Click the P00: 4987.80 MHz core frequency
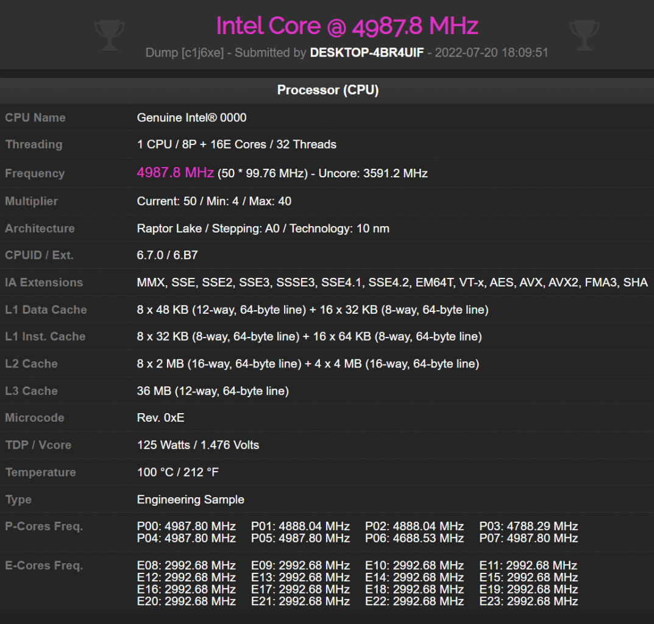 186,526
